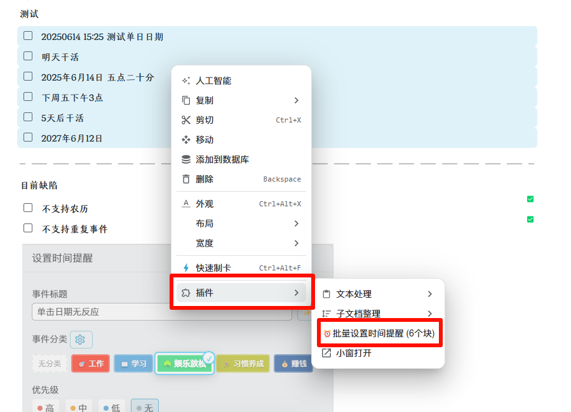The width and height of the screenshot is (571, 412).
Task: Expand the 布局 submenu
Action: (296, 223)
